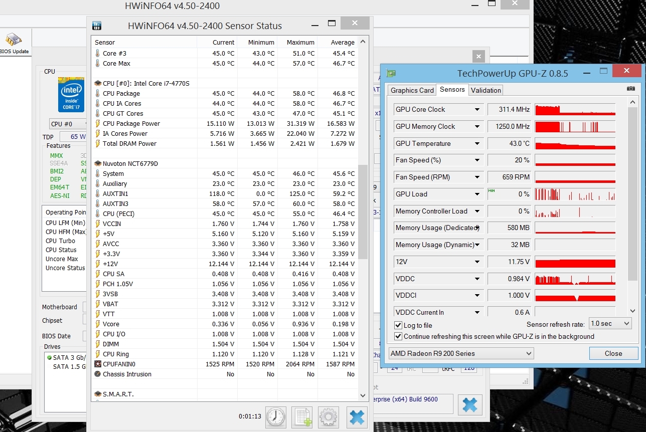Click the thermometer icon beside Core Max
The width and height of the screenshot is (646, 432).
click(x=97, y=63)
